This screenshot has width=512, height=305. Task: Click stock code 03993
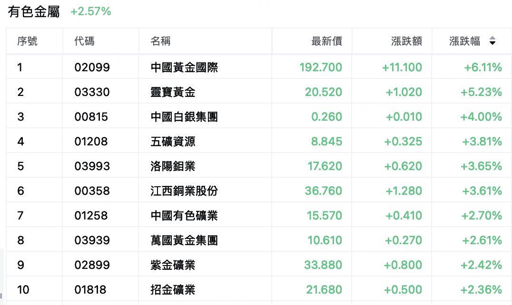coord(92,166)
